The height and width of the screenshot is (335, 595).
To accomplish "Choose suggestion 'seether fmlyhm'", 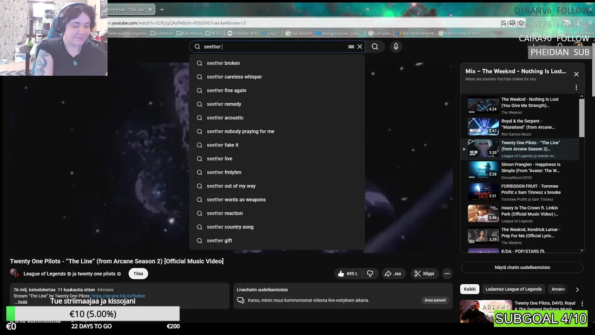I will (277, 172).
